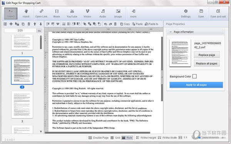Select page 2 thumbnail
231x144 pixels.
[22, 71]
